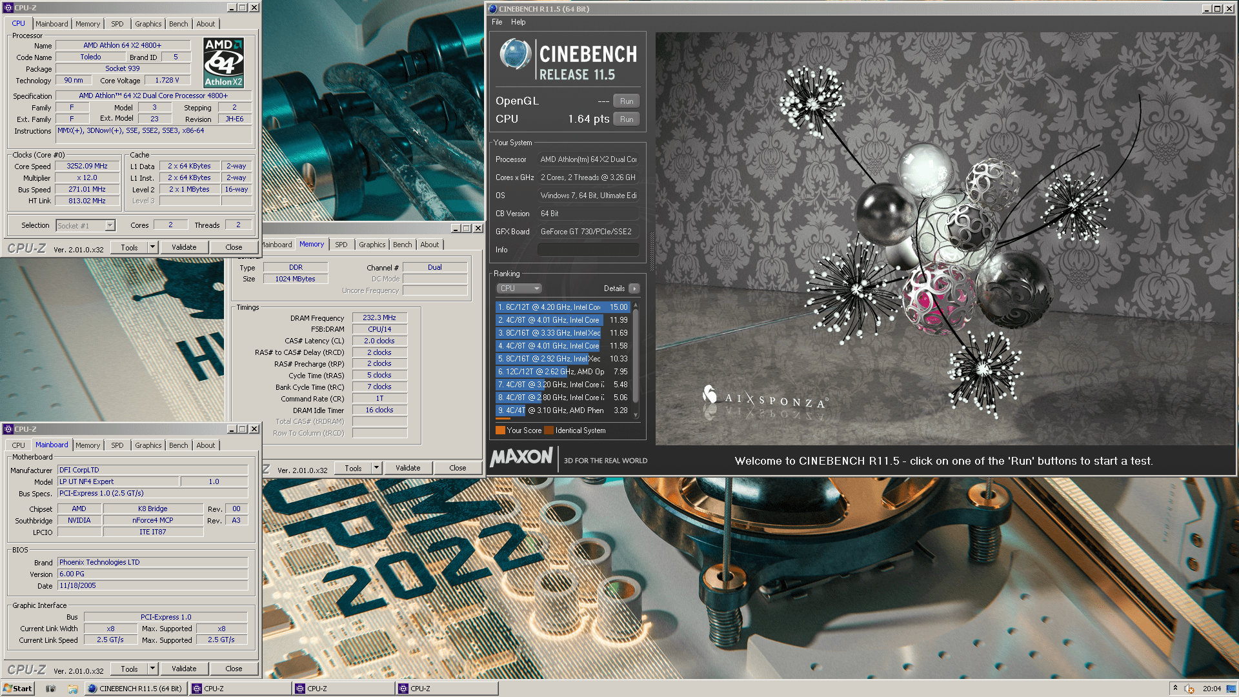Switch to Memory tab in top CPU-Z window
Screen dimensions: 1239x697
pos(88,24)
